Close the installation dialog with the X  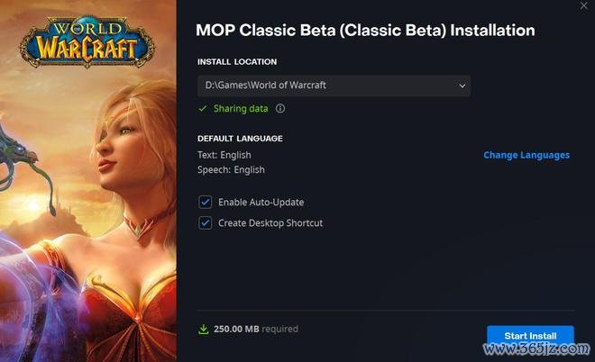coord(584,5)
